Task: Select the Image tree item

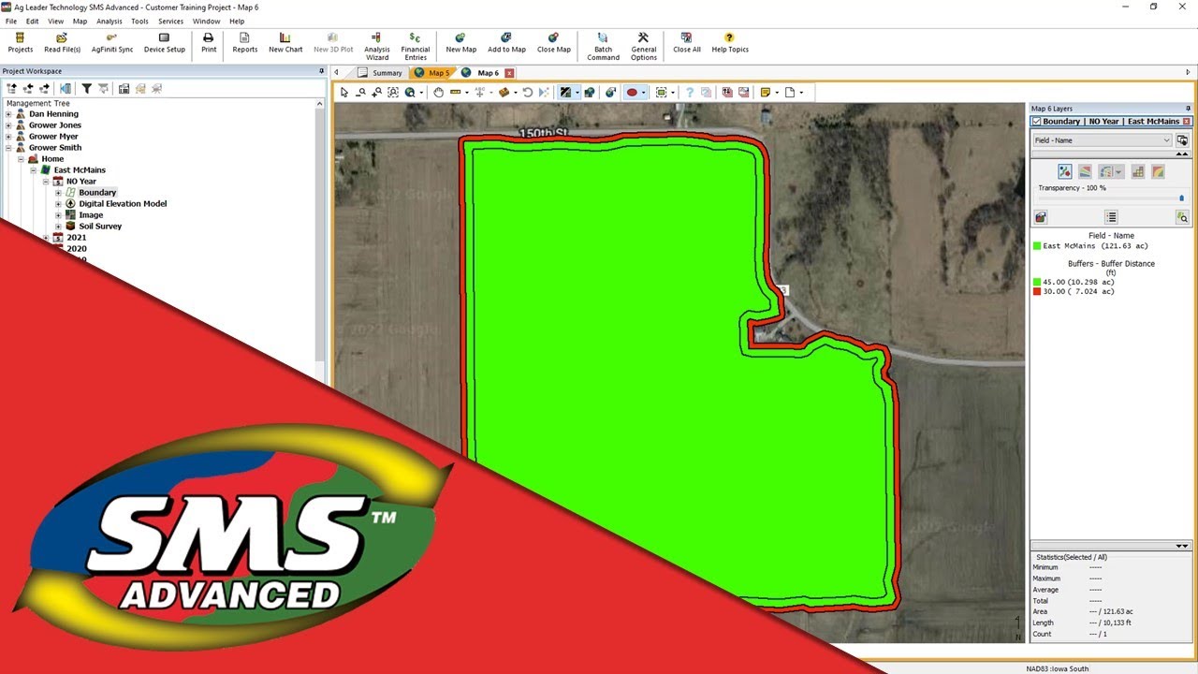Action: (91, 215)
